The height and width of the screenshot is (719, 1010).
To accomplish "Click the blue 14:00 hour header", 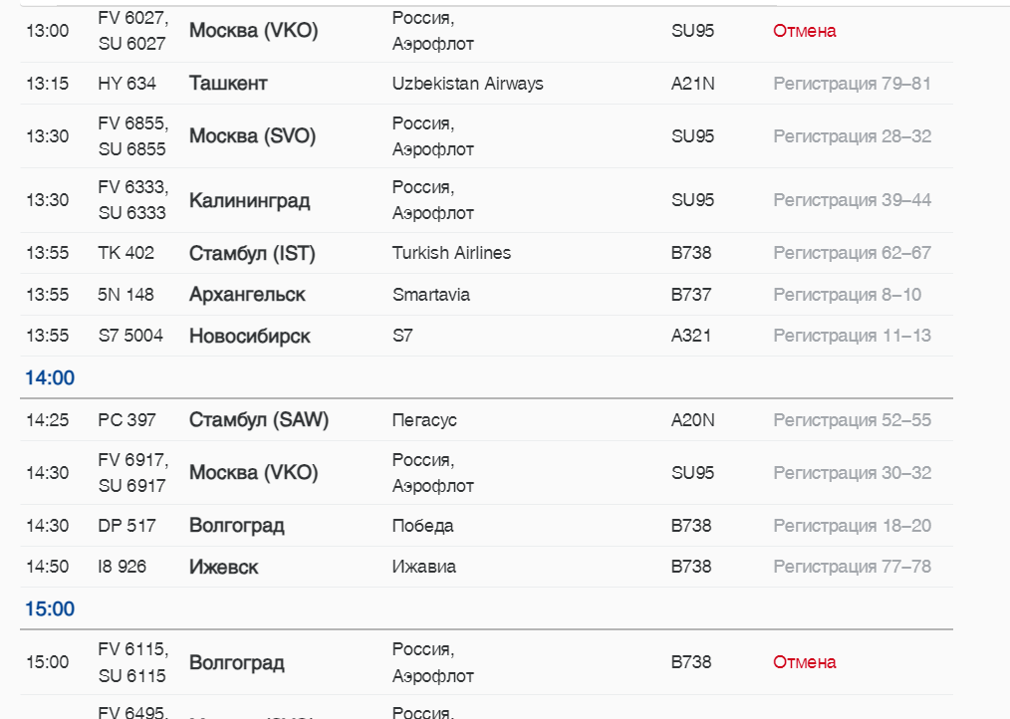I will (50, 378).
